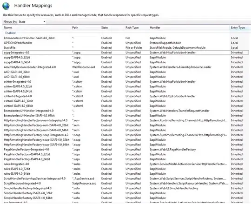Select ExtensionlessUrlHandler-ISAPI-4.0_32bit entry
The image size is (251, 204).
[x=125, y=38]
